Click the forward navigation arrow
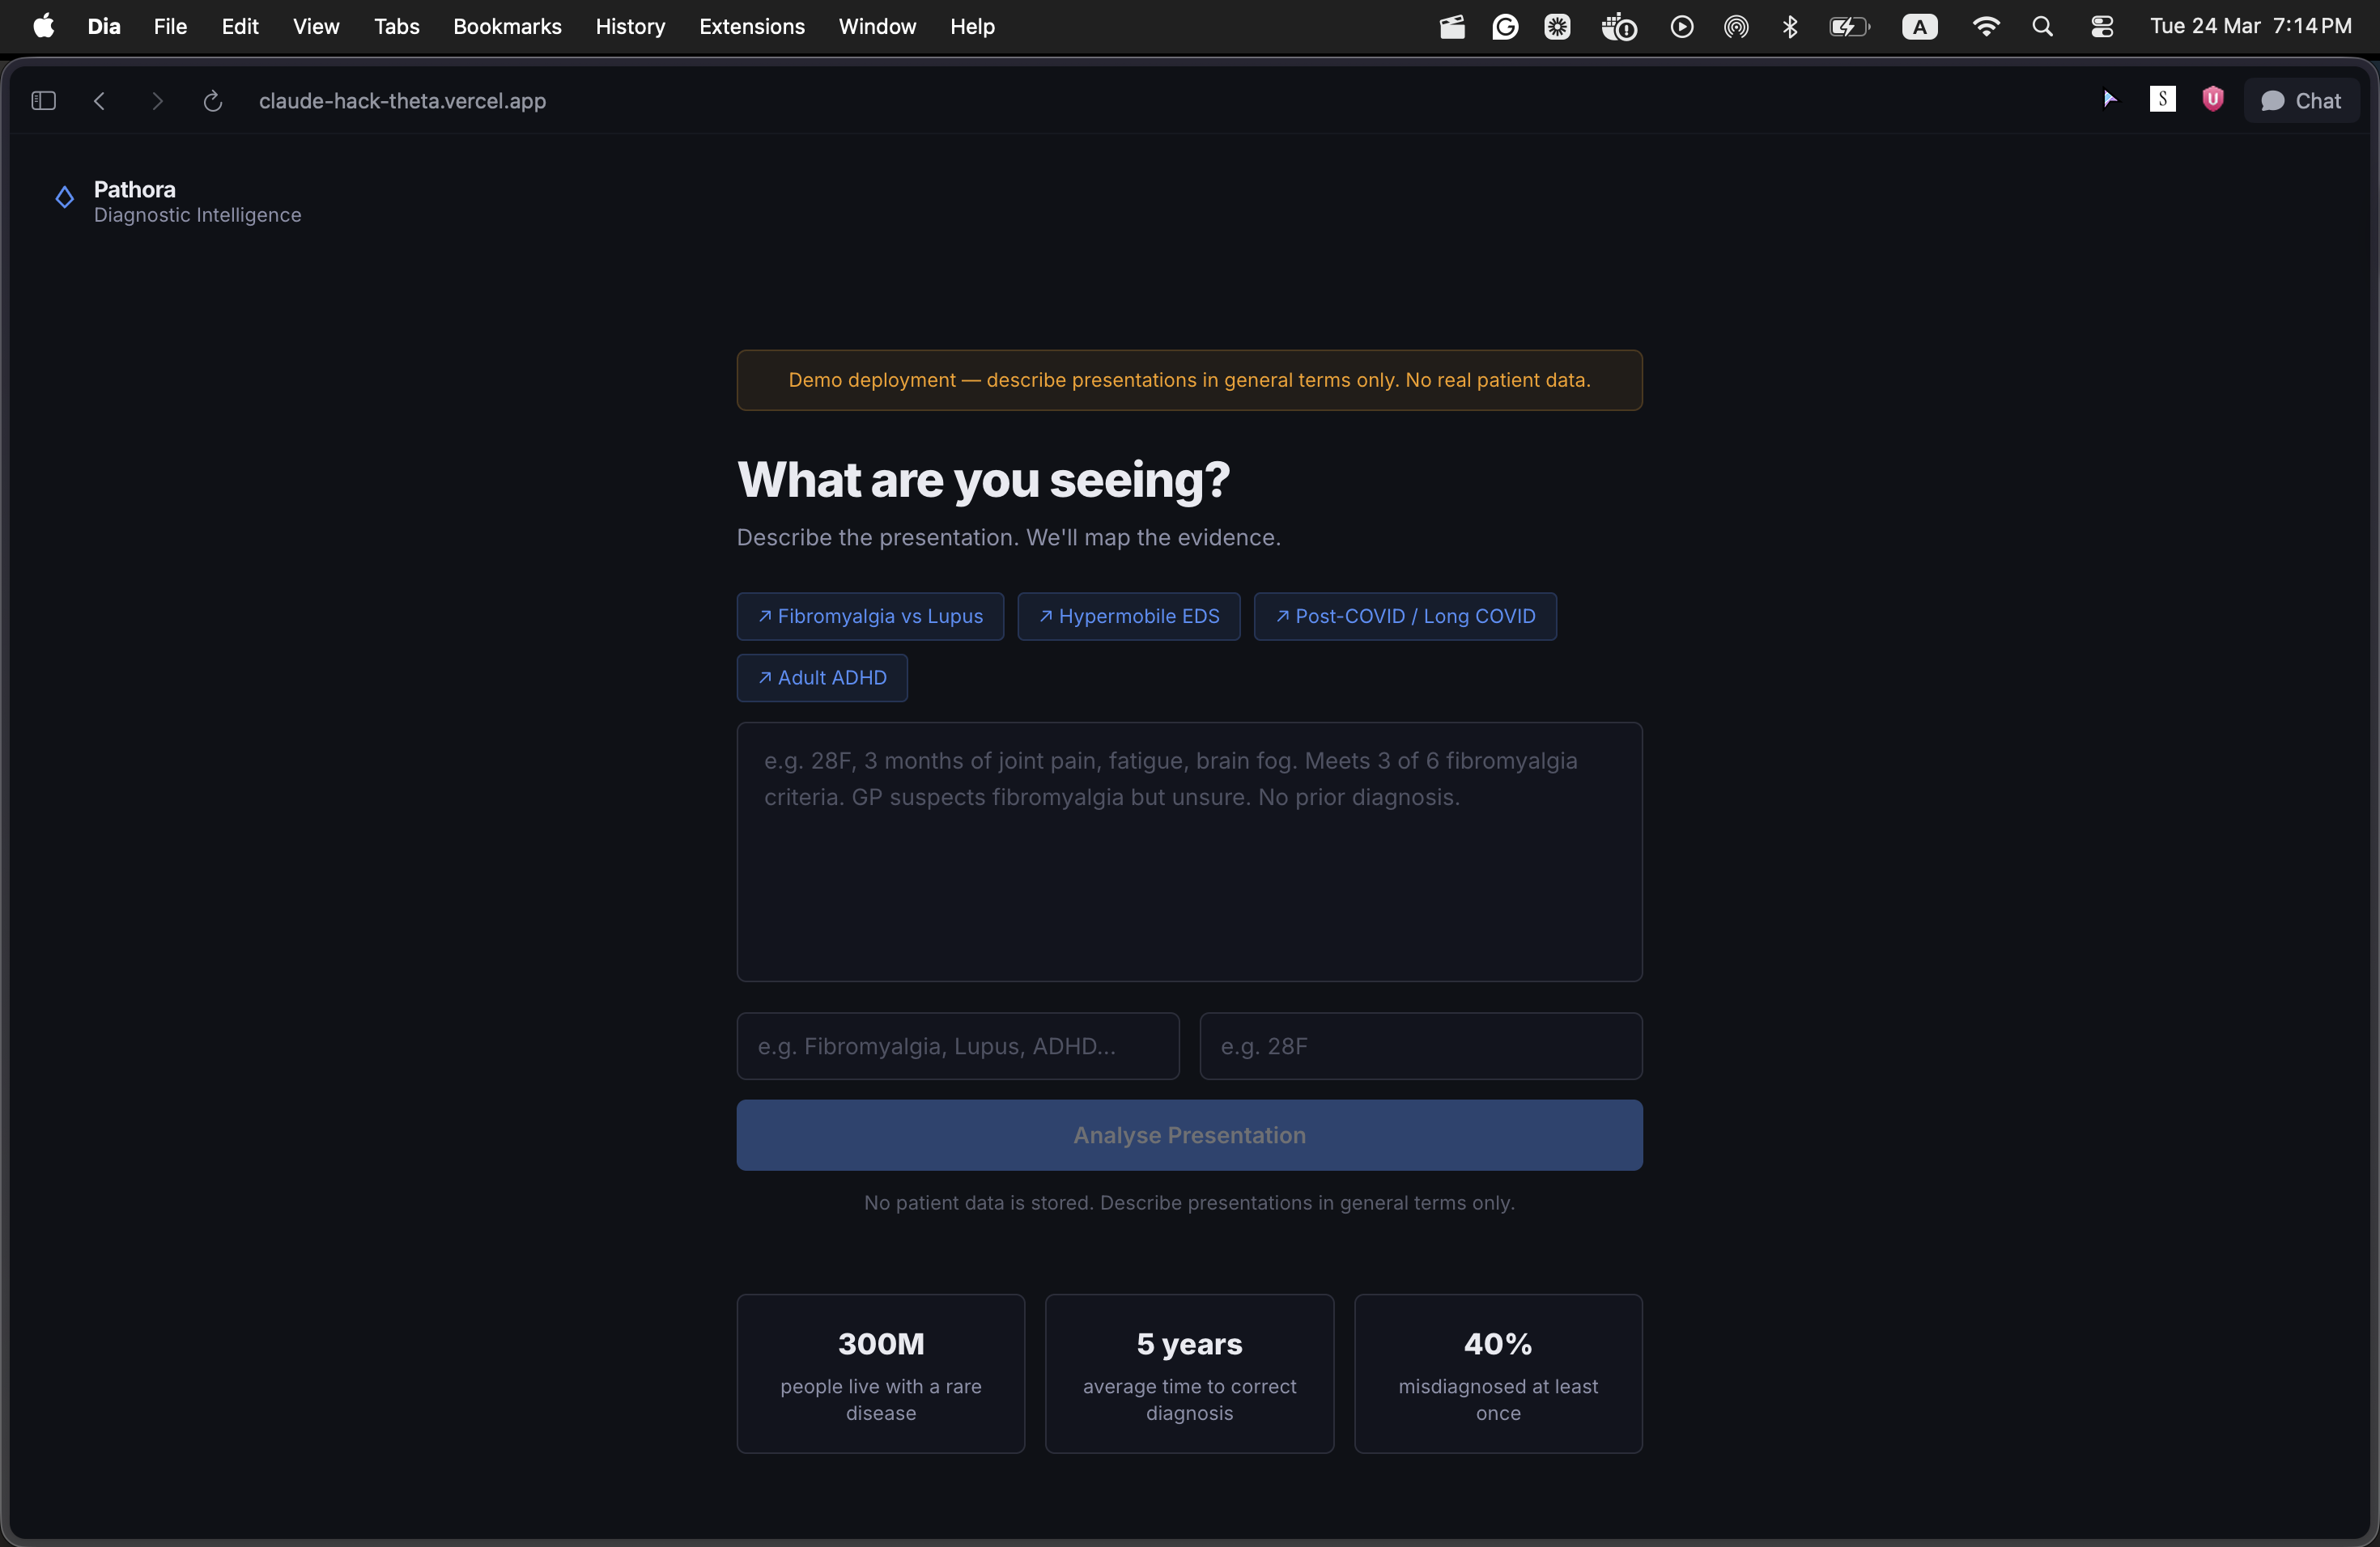This screenshot has width=2380, height=1547. [157, 101]
